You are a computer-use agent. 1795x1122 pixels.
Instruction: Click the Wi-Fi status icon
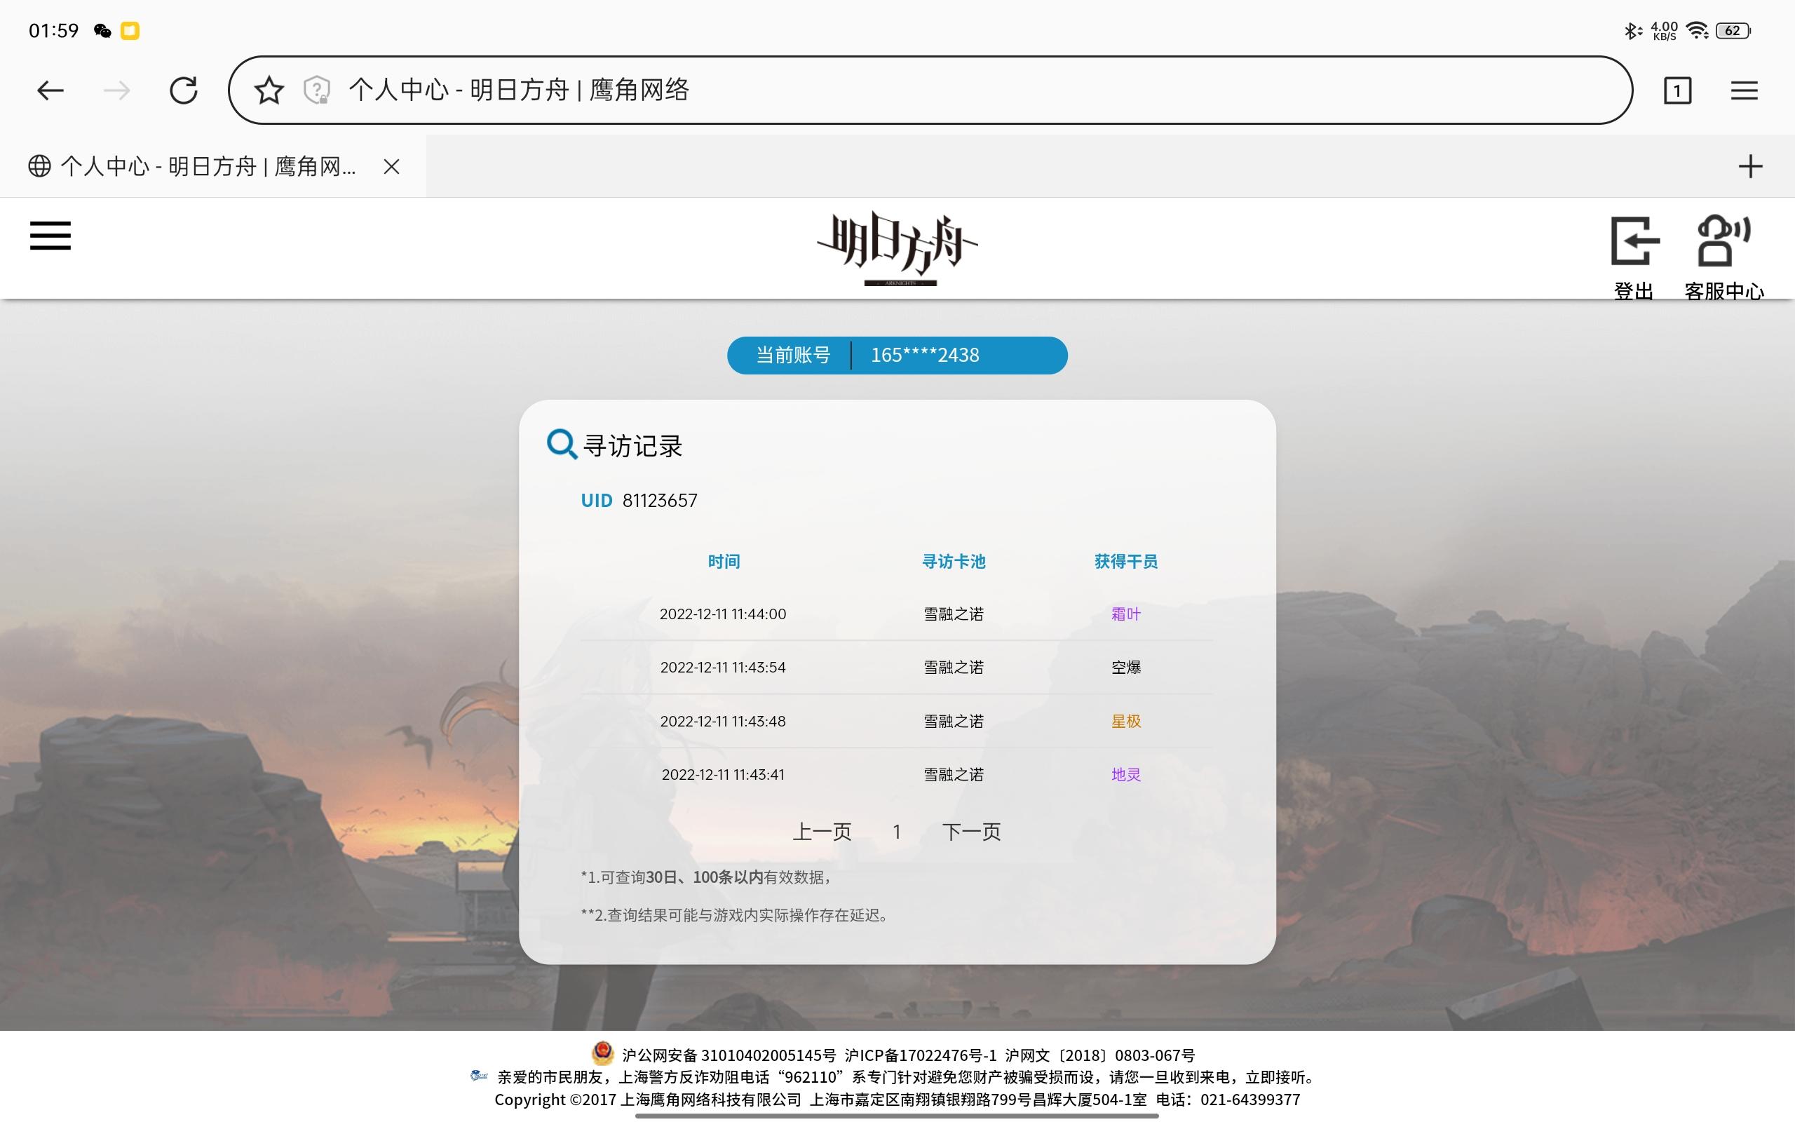[x=1697, y=30]
